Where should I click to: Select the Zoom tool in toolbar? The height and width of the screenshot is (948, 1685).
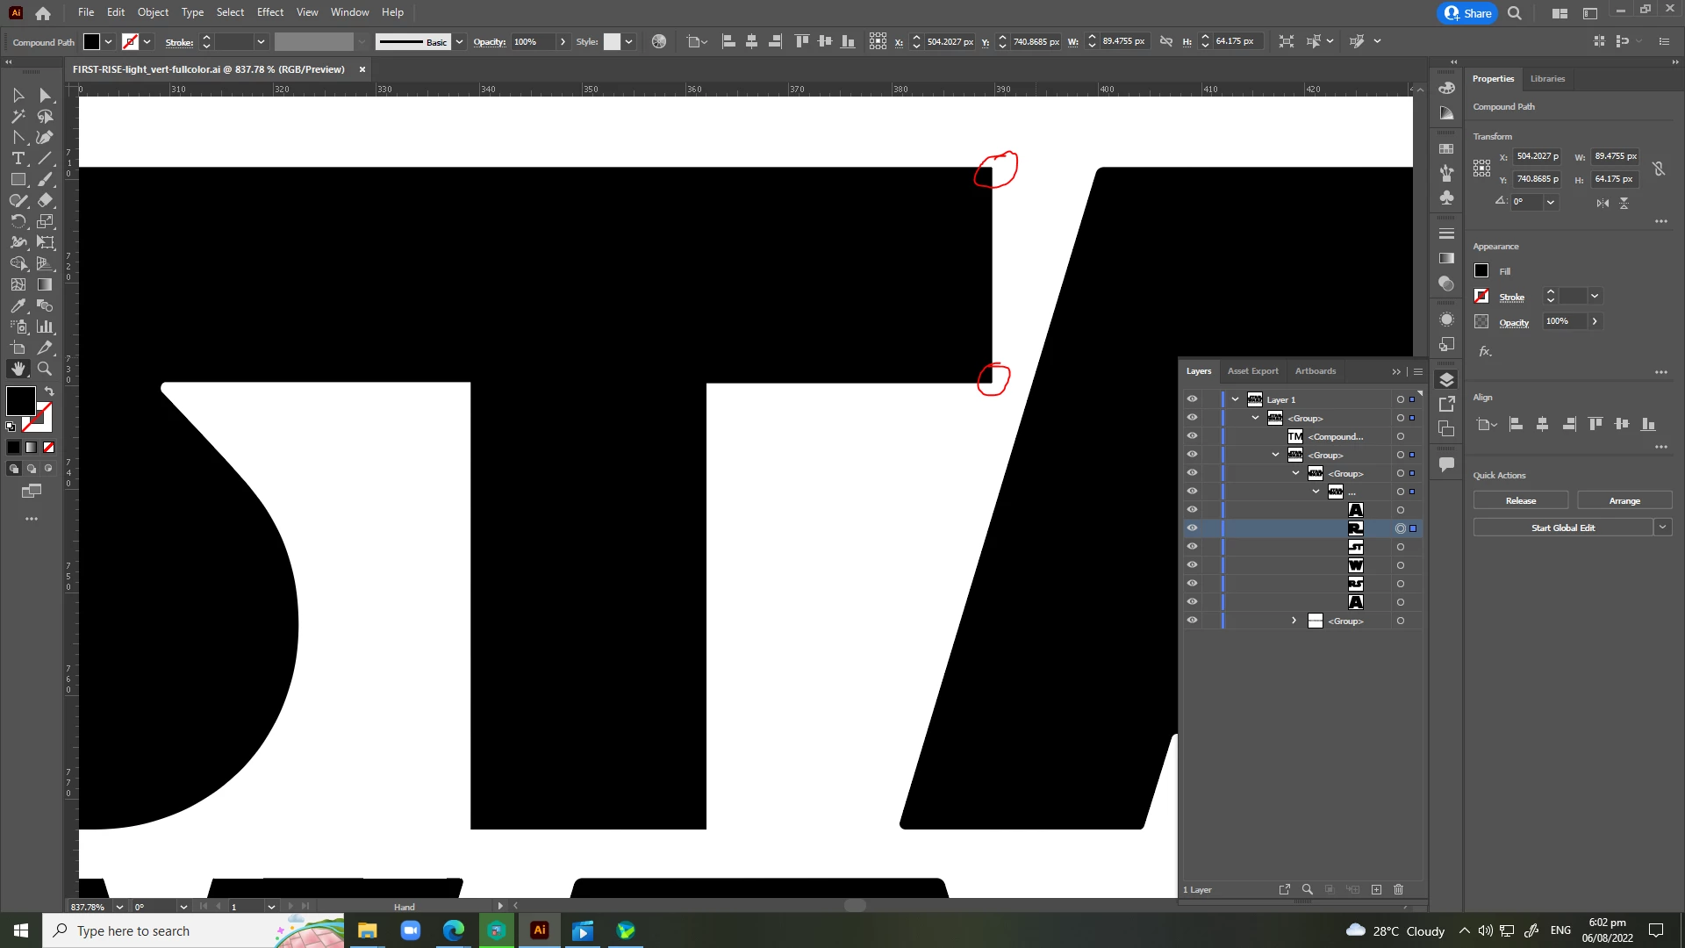coord(45,370)
